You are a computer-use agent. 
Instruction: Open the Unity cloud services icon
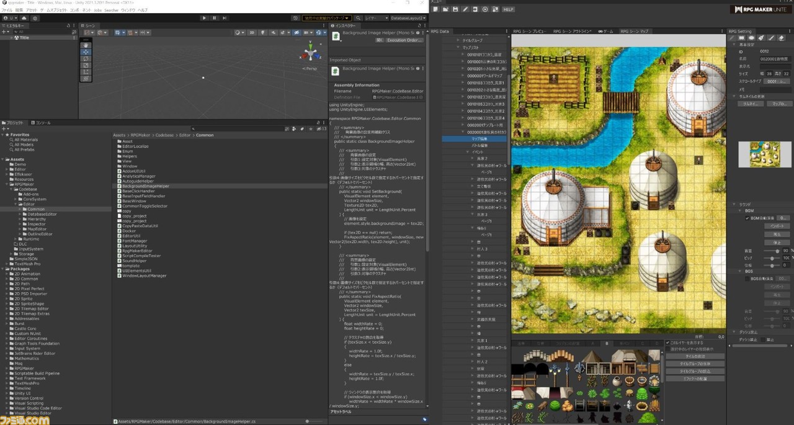pos(25,18)
